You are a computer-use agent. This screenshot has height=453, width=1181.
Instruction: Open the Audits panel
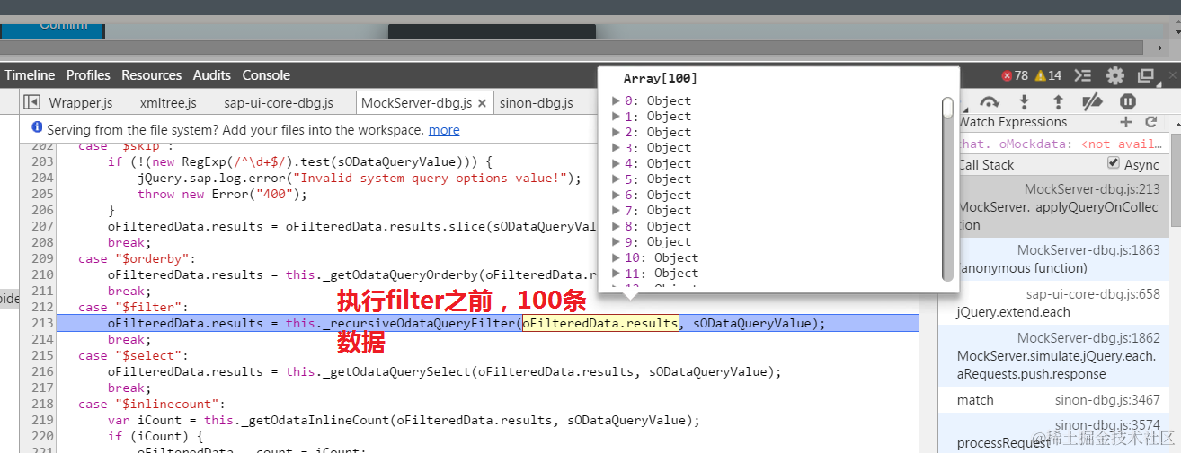pos(212,75)
